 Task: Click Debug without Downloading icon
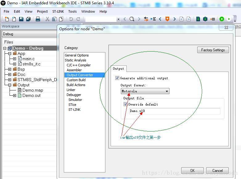click(x=229, y=19)
